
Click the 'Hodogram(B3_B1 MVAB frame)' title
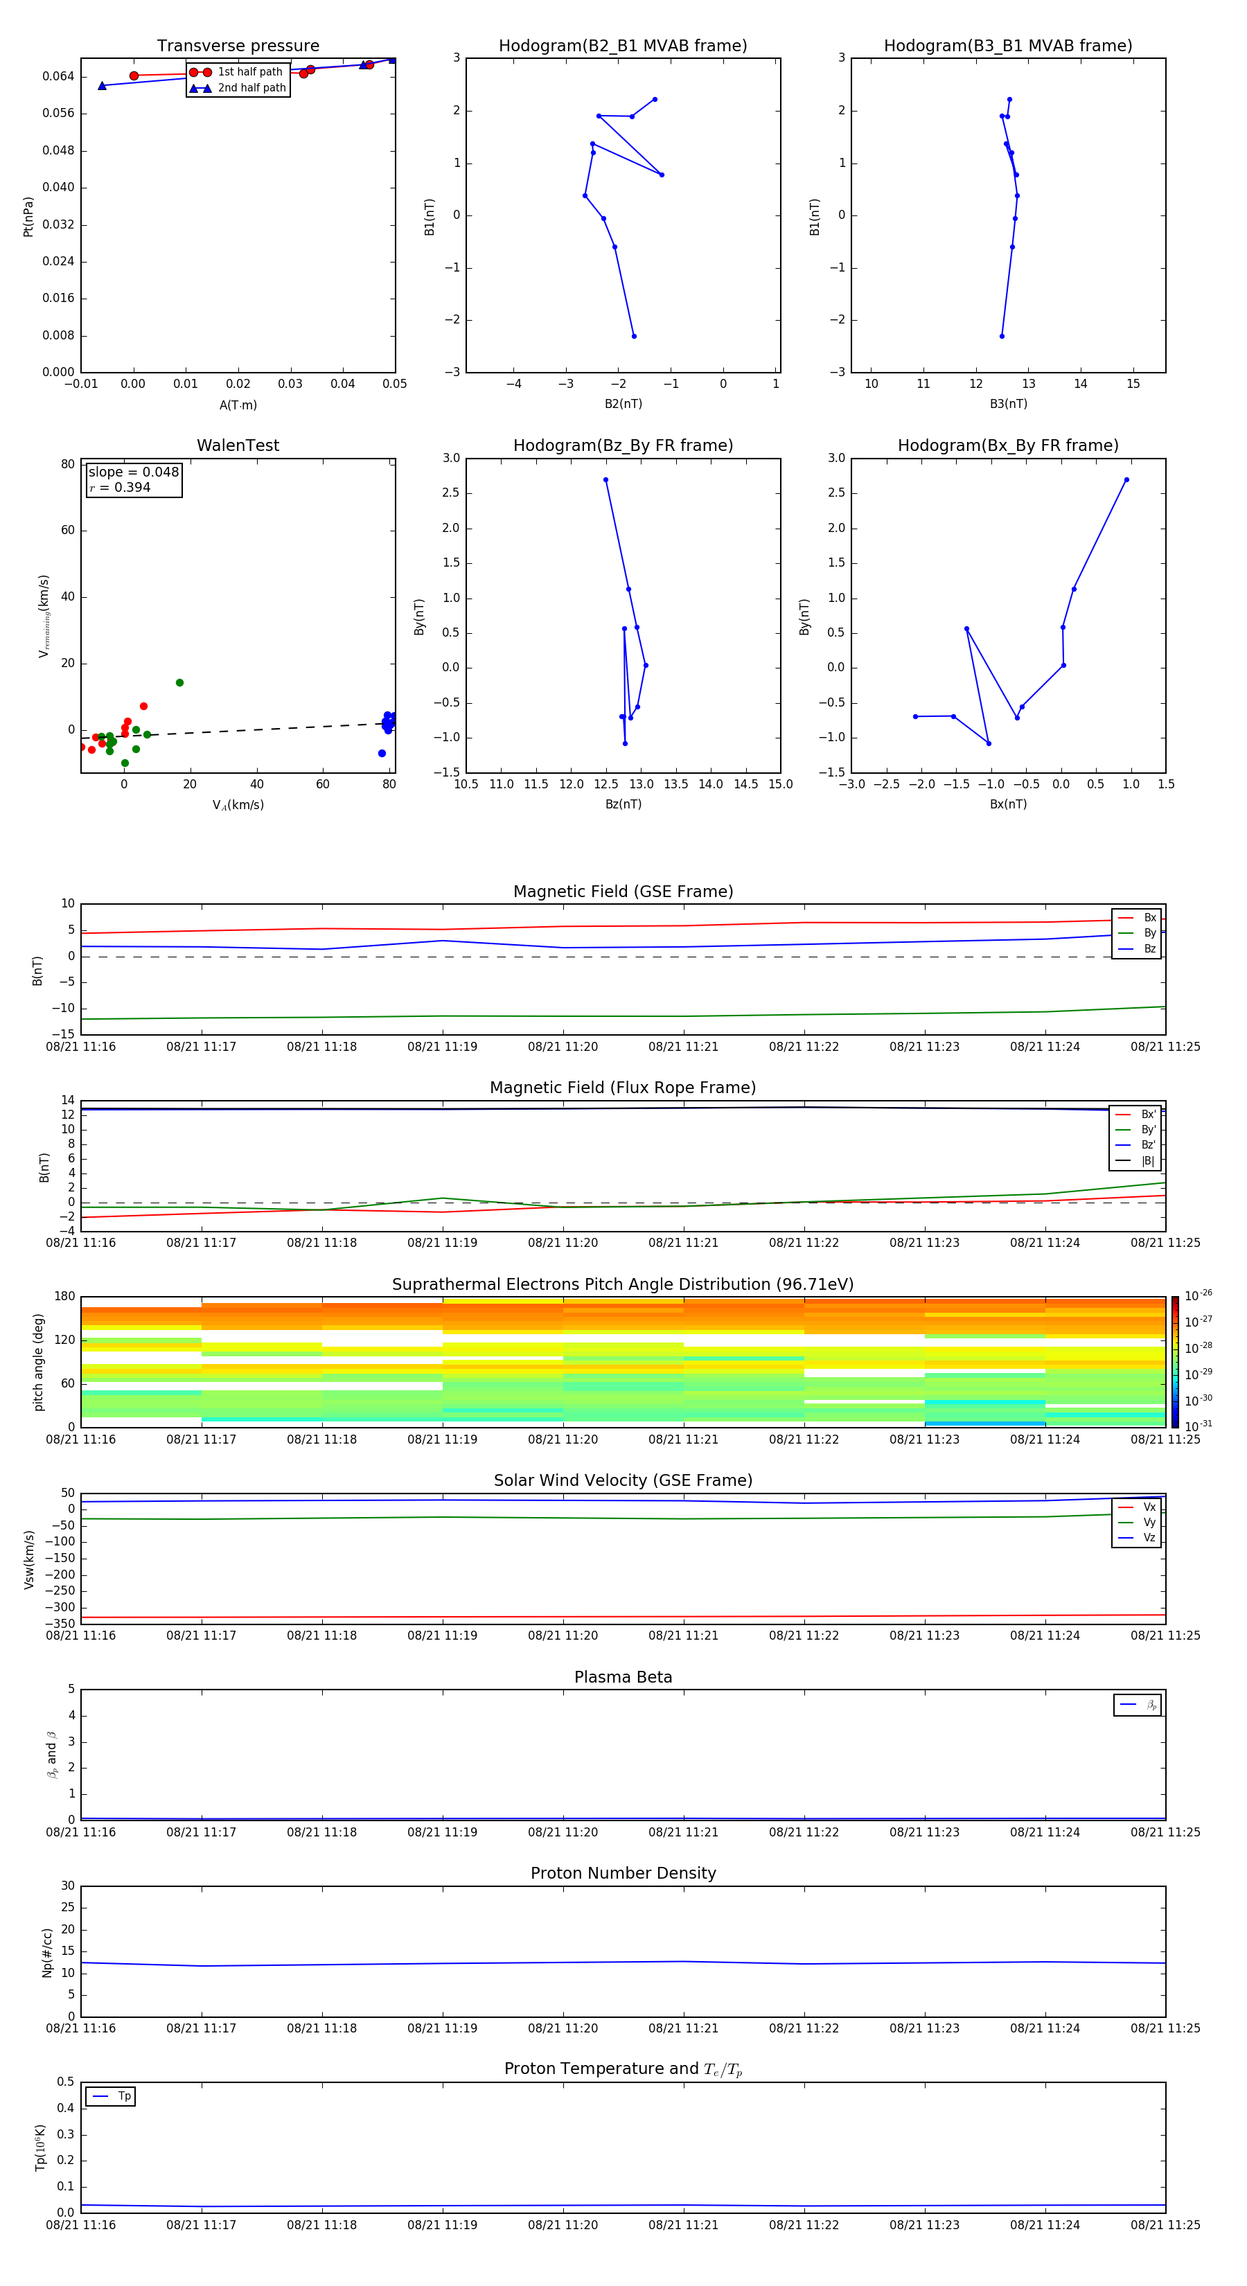[x=1008, y=46]
